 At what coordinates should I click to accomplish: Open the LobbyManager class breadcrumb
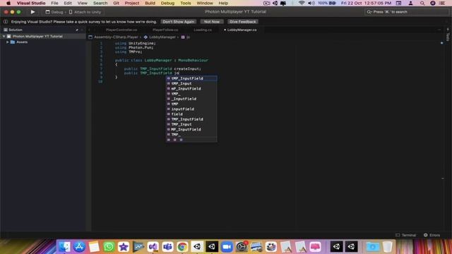tap(162, 37)
